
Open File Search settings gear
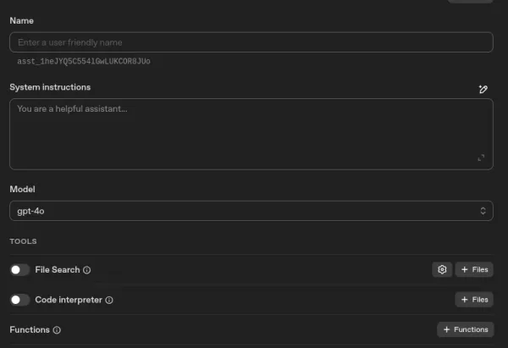(x=441, y=270)
